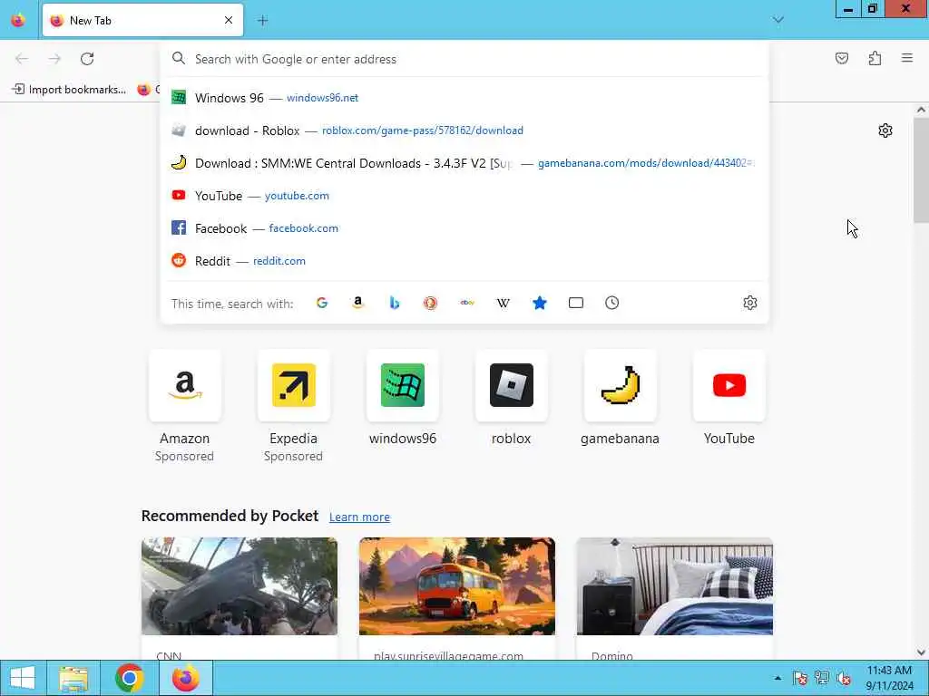Search in Bookmarks star icon
The width and height of the screenshot is (929, 696).
click(x=539, y=303)
